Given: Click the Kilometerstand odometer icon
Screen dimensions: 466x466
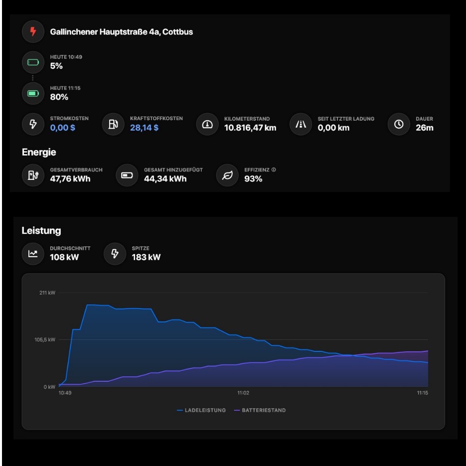Looking at the screenshot, I should [207, 124].
